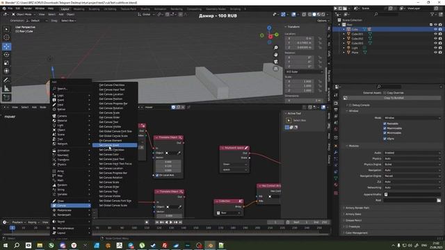445x250 pixels.
Task: Open the Canvas submenu in Add menu
Action: [71, 206]
